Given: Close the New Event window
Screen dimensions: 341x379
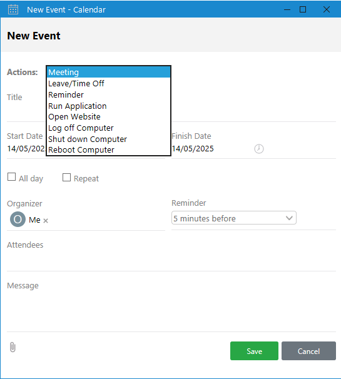Looking at the screenshot, I should 327,9.
